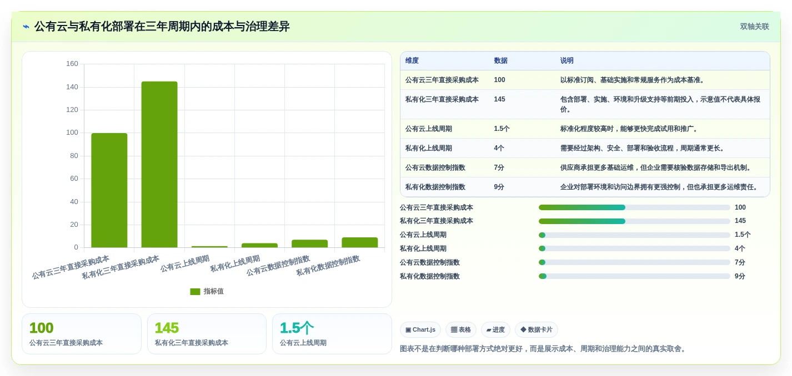This screenshot has width=792, height=376.
Task: Open the 1.5个 公有云上线周期 data card
Action: tap(332, 334)
